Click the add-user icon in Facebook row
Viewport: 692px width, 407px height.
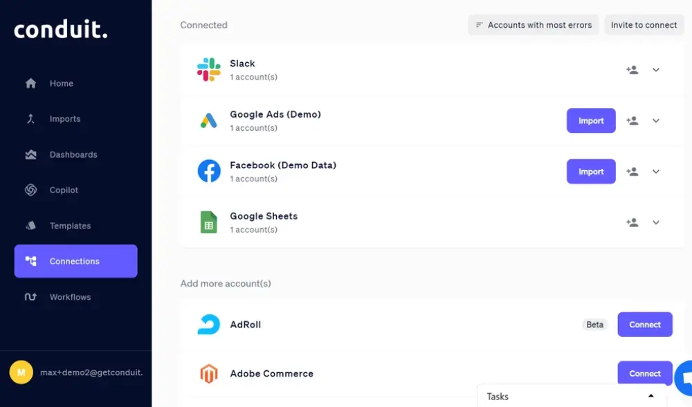click(632, 172)
